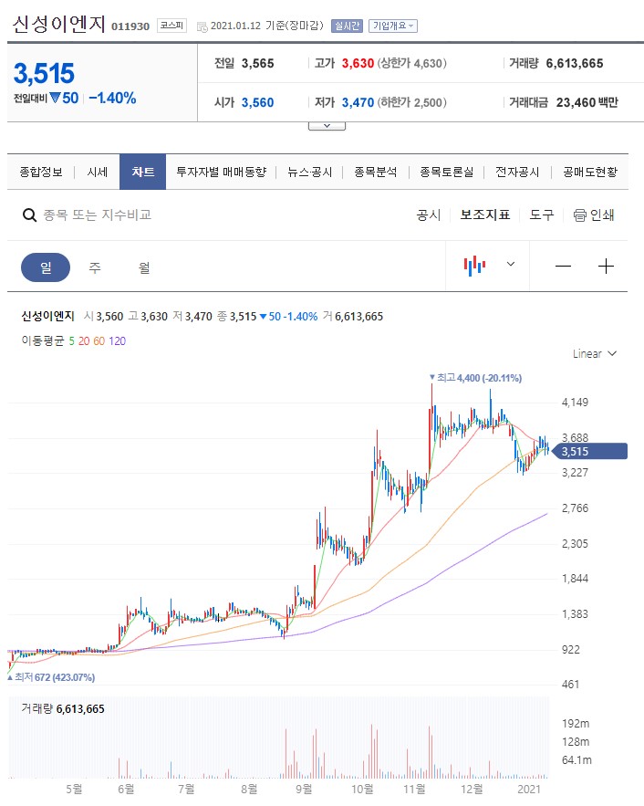Click the 실시간 real-time badge
This screenshot has width=644, height=806.
point(347,26)
